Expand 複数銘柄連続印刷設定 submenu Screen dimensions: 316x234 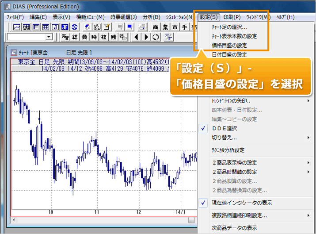pos(239,215)
